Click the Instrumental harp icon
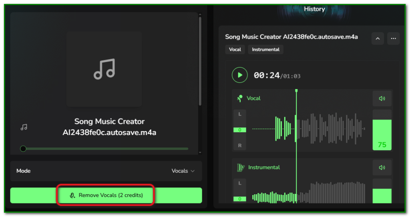This screenshot has width=410, height=217. 241,167
